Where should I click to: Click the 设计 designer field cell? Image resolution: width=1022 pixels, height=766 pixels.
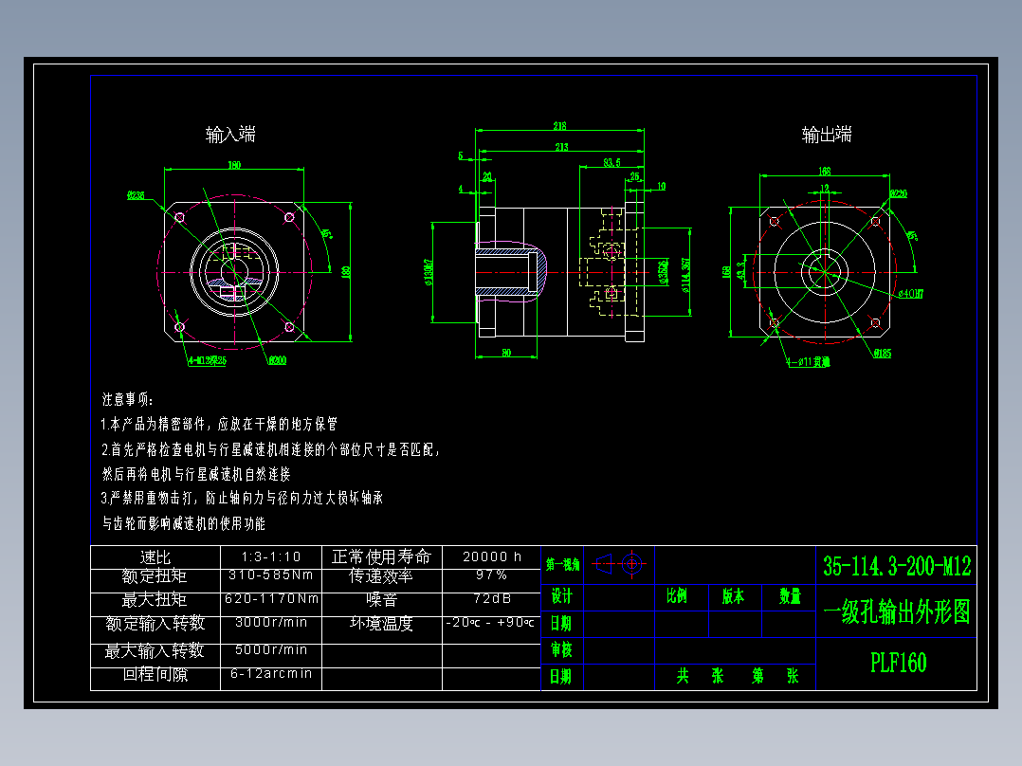[563, 597]
